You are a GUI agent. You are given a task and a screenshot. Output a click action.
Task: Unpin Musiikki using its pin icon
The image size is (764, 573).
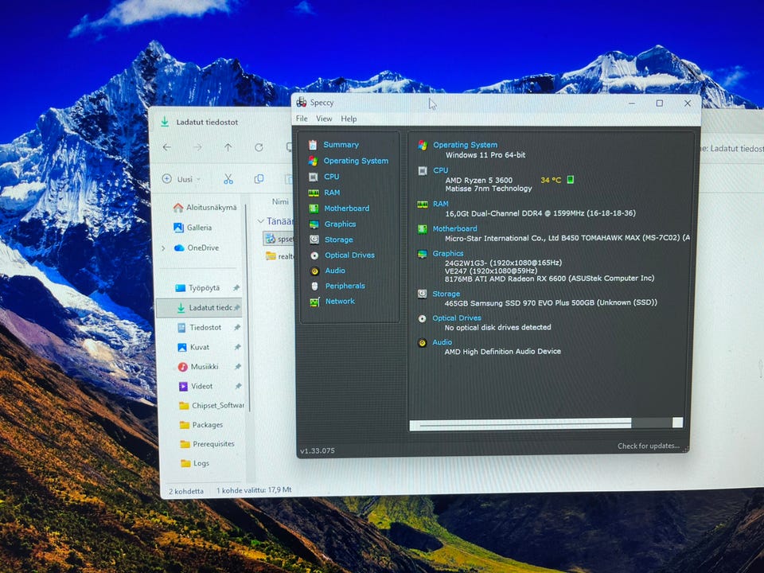coord(238,366)
